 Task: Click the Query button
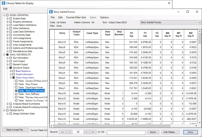pos(153,132)
